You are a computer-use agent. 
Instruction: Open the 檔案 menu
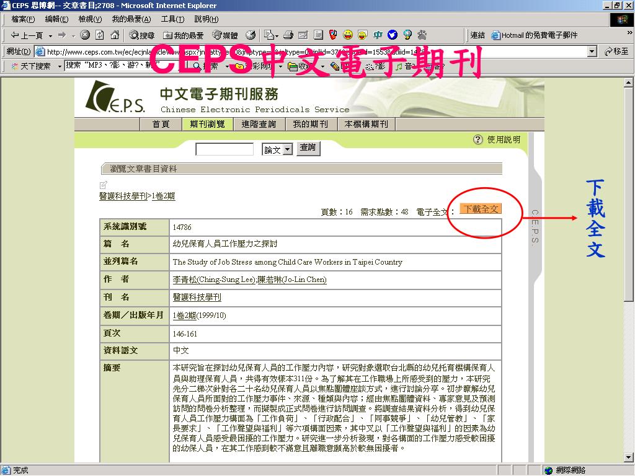pos(23,19)
